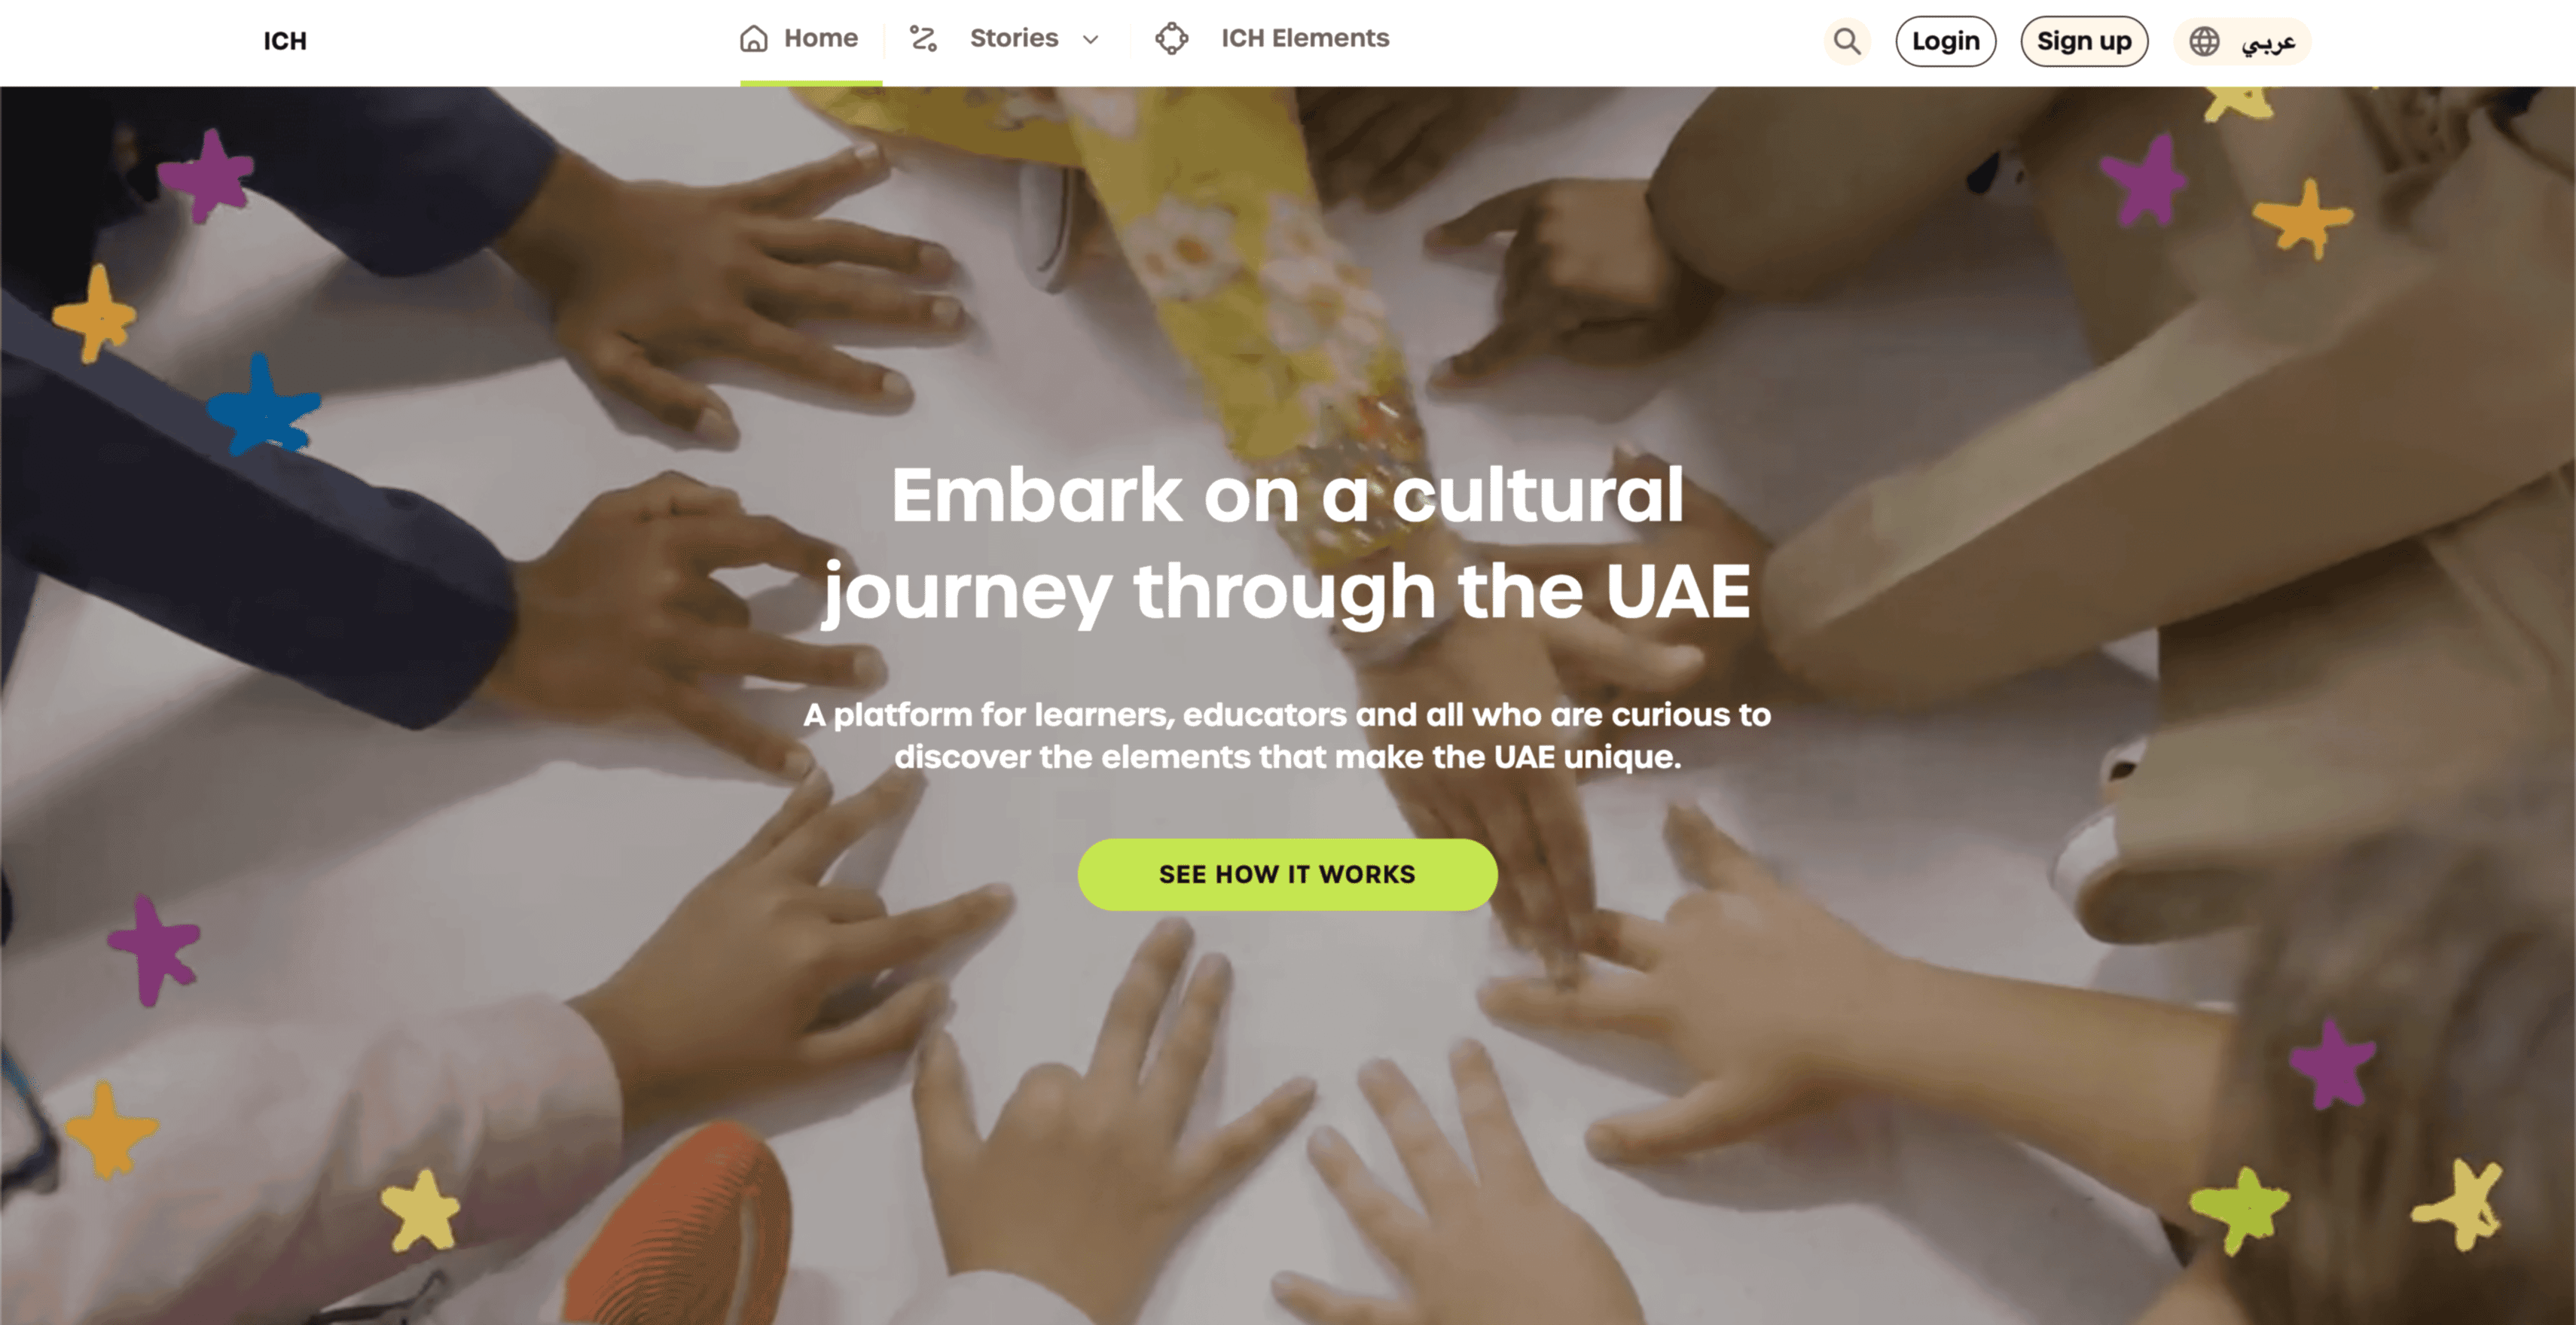Click the Stories path icon
The image size is (2576, 1325).
[922, 38]
